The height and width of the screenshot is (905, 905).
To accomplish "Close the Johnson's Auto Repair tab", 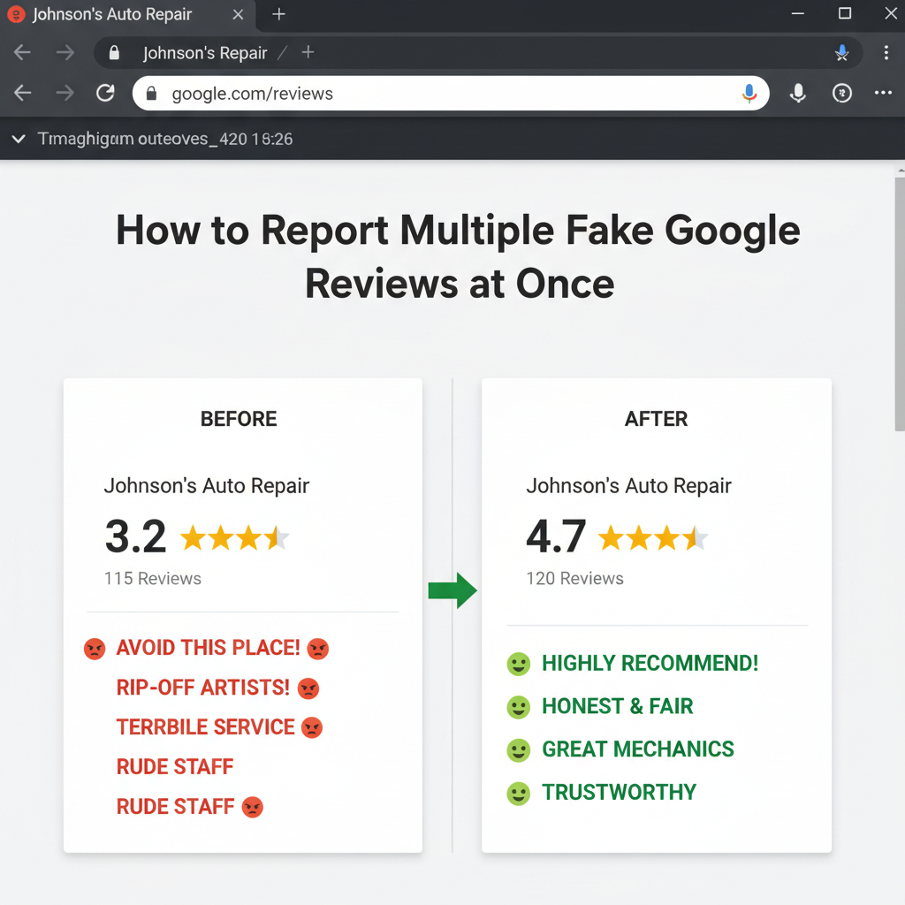I will tap(238, 14).
